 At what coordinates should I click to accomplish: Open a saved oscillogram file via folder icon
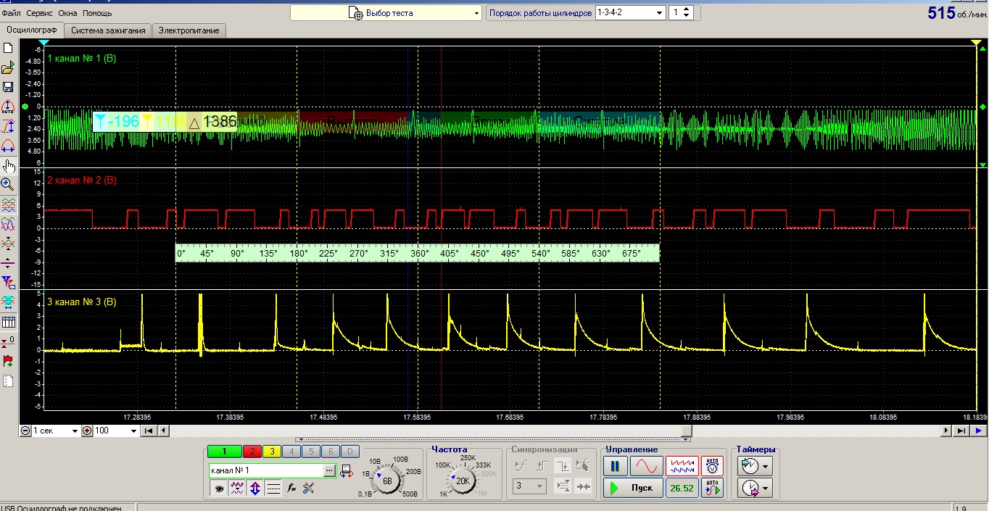8,68
